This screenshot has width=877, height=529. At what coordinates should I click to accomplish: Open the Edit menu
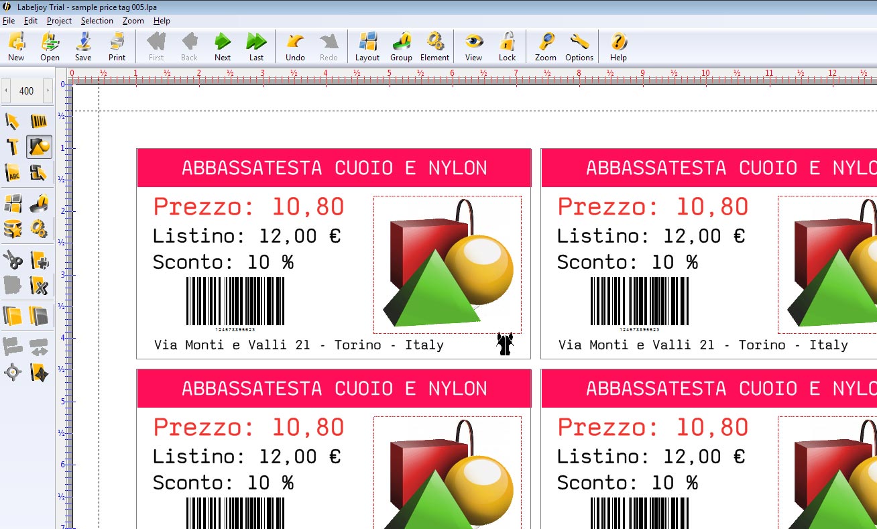coord(31,21)
